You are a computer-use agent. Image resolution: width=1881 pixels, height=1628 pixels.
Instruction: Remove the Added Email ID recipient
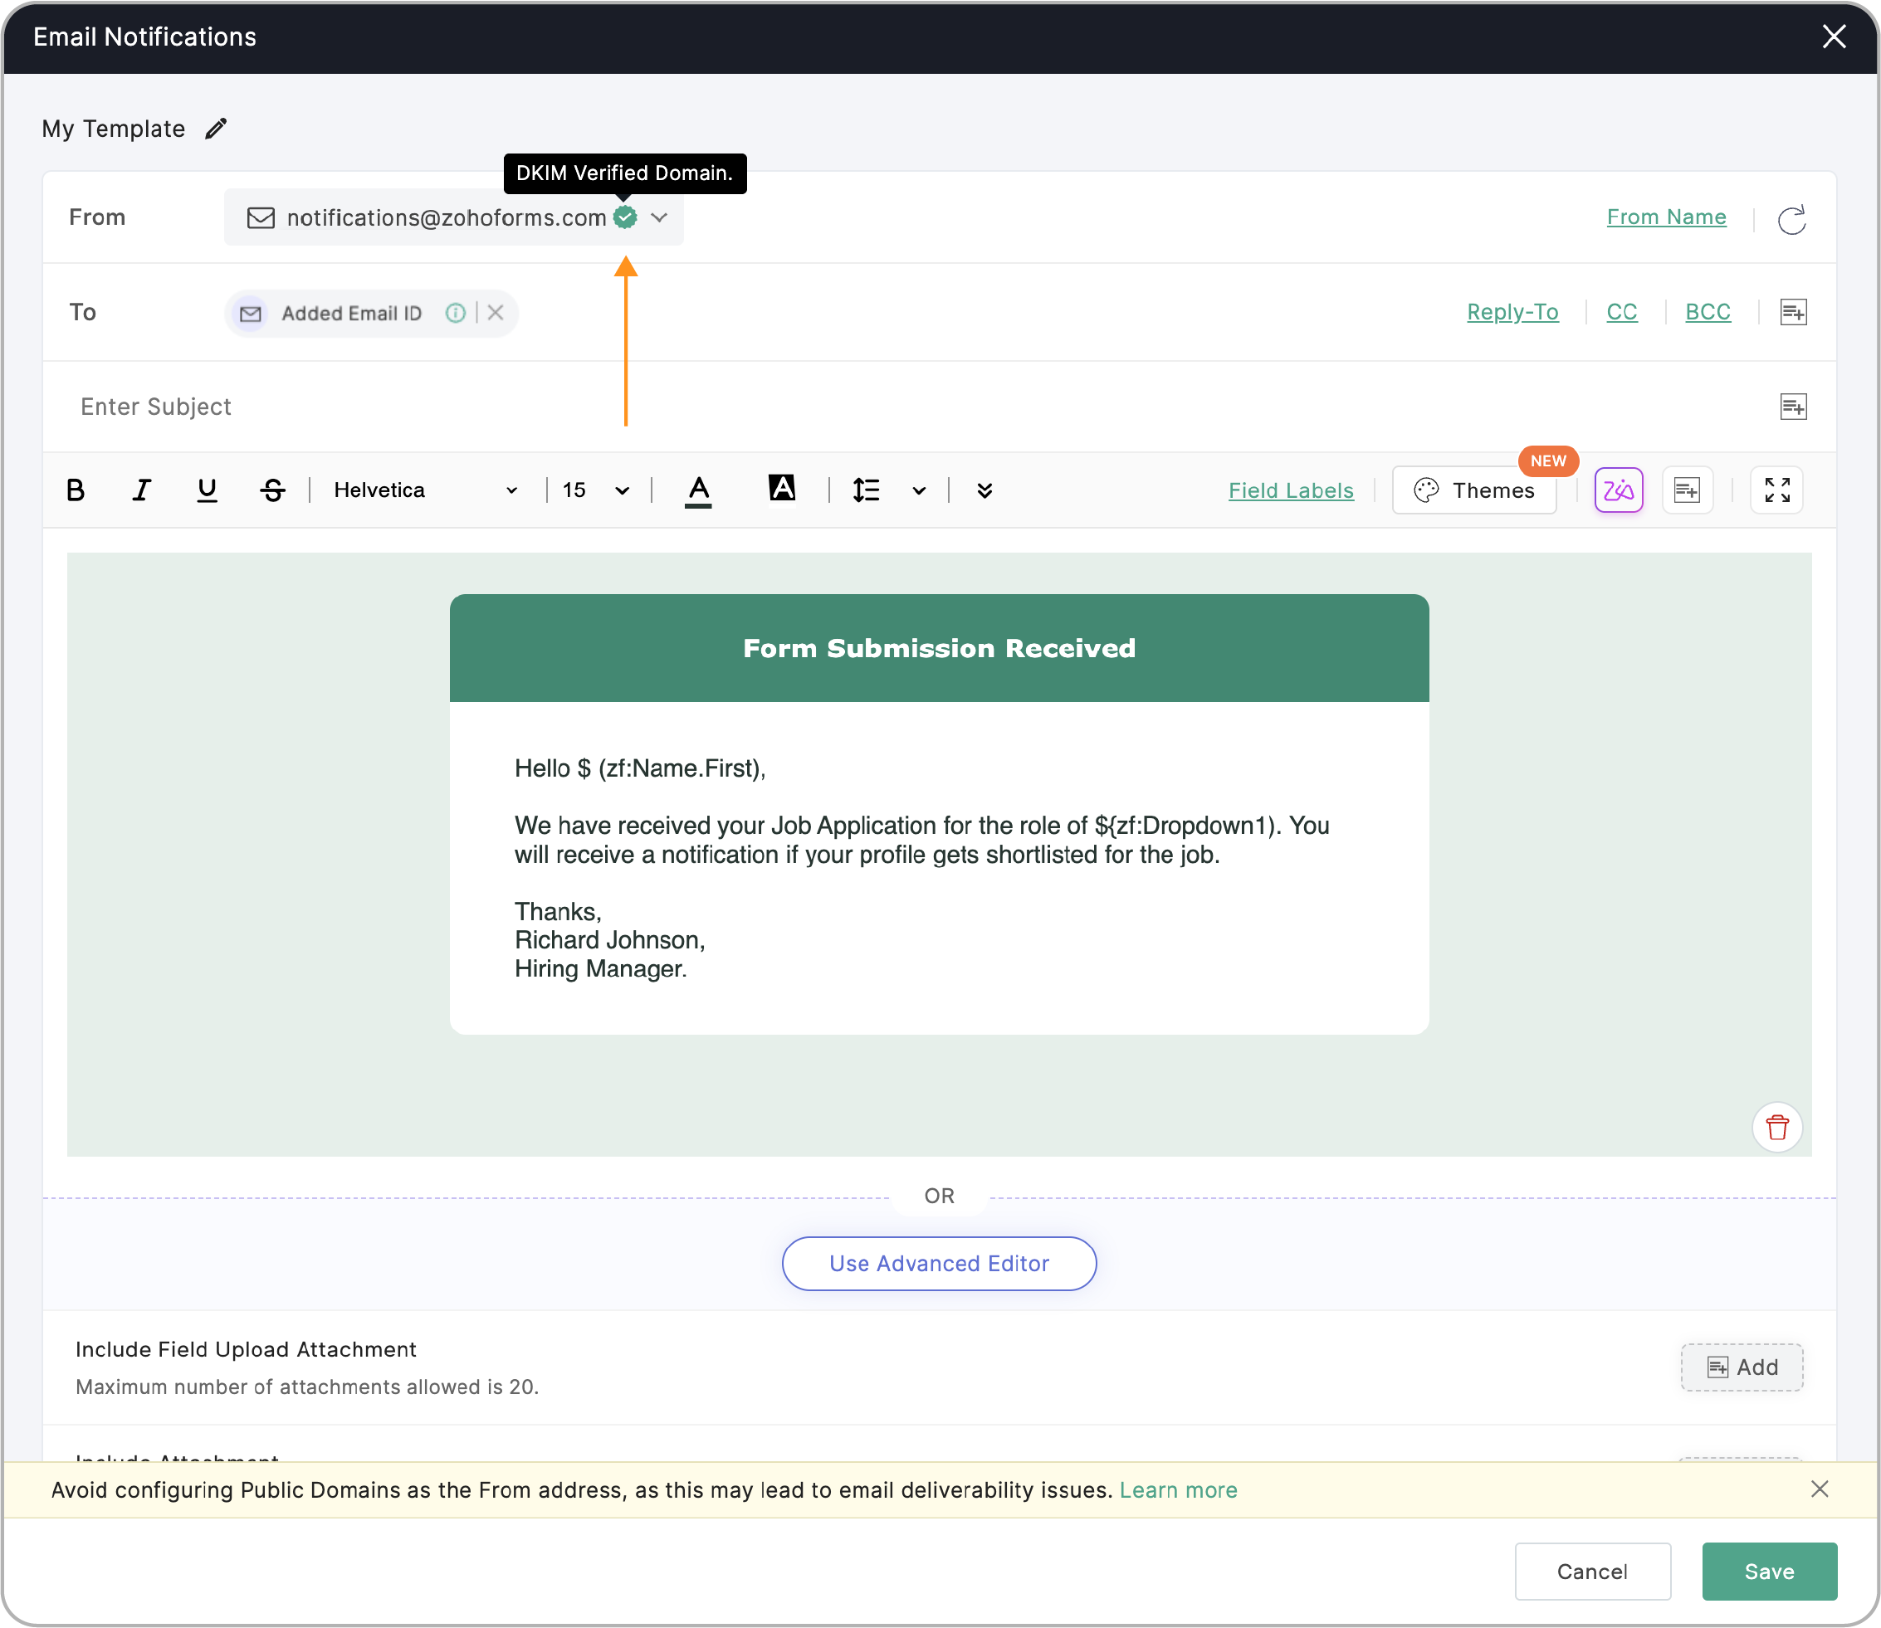pyautogui.click(x=496, y=314)
